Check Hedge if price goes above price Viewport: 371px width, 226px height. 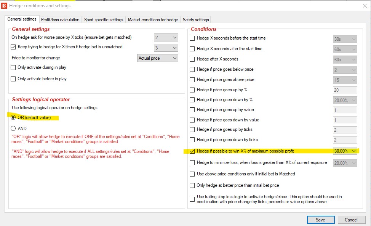click(x=192, y=80)
